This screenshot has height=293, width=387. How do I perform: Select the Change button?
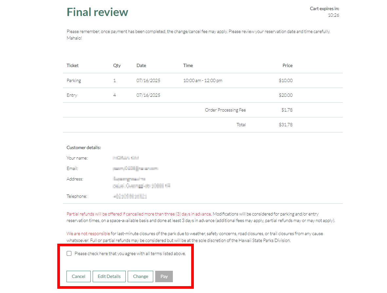[x=140, y=277]
